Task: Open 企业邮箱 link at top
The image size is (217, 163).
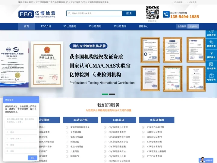Action: (178, 2)
